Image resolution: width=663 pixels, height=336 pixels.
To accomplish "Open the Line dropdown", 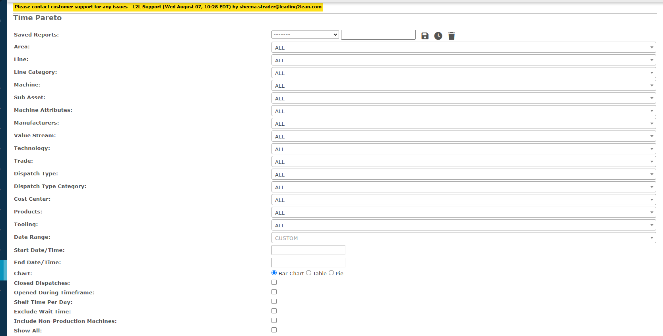I will [x=463, y=60].
